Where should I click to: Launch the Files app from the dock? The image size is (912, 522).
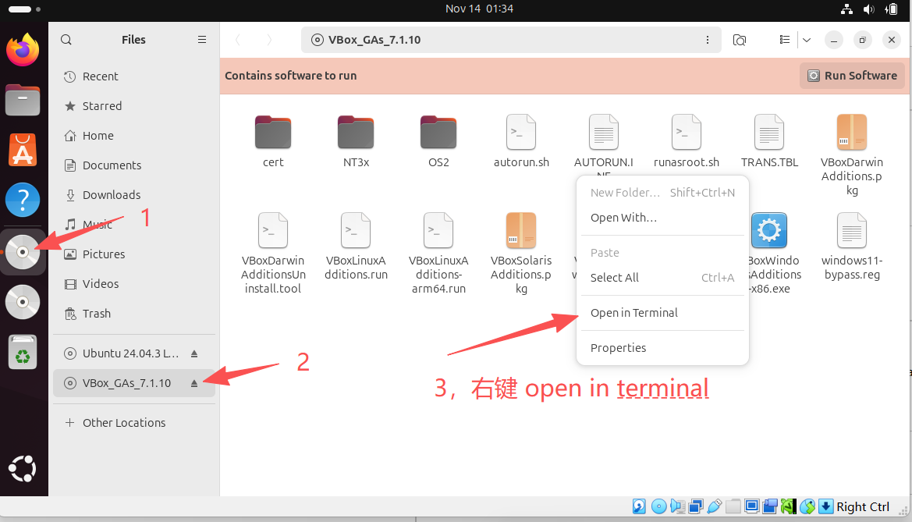pyautogui.click(x=23, y=100)
